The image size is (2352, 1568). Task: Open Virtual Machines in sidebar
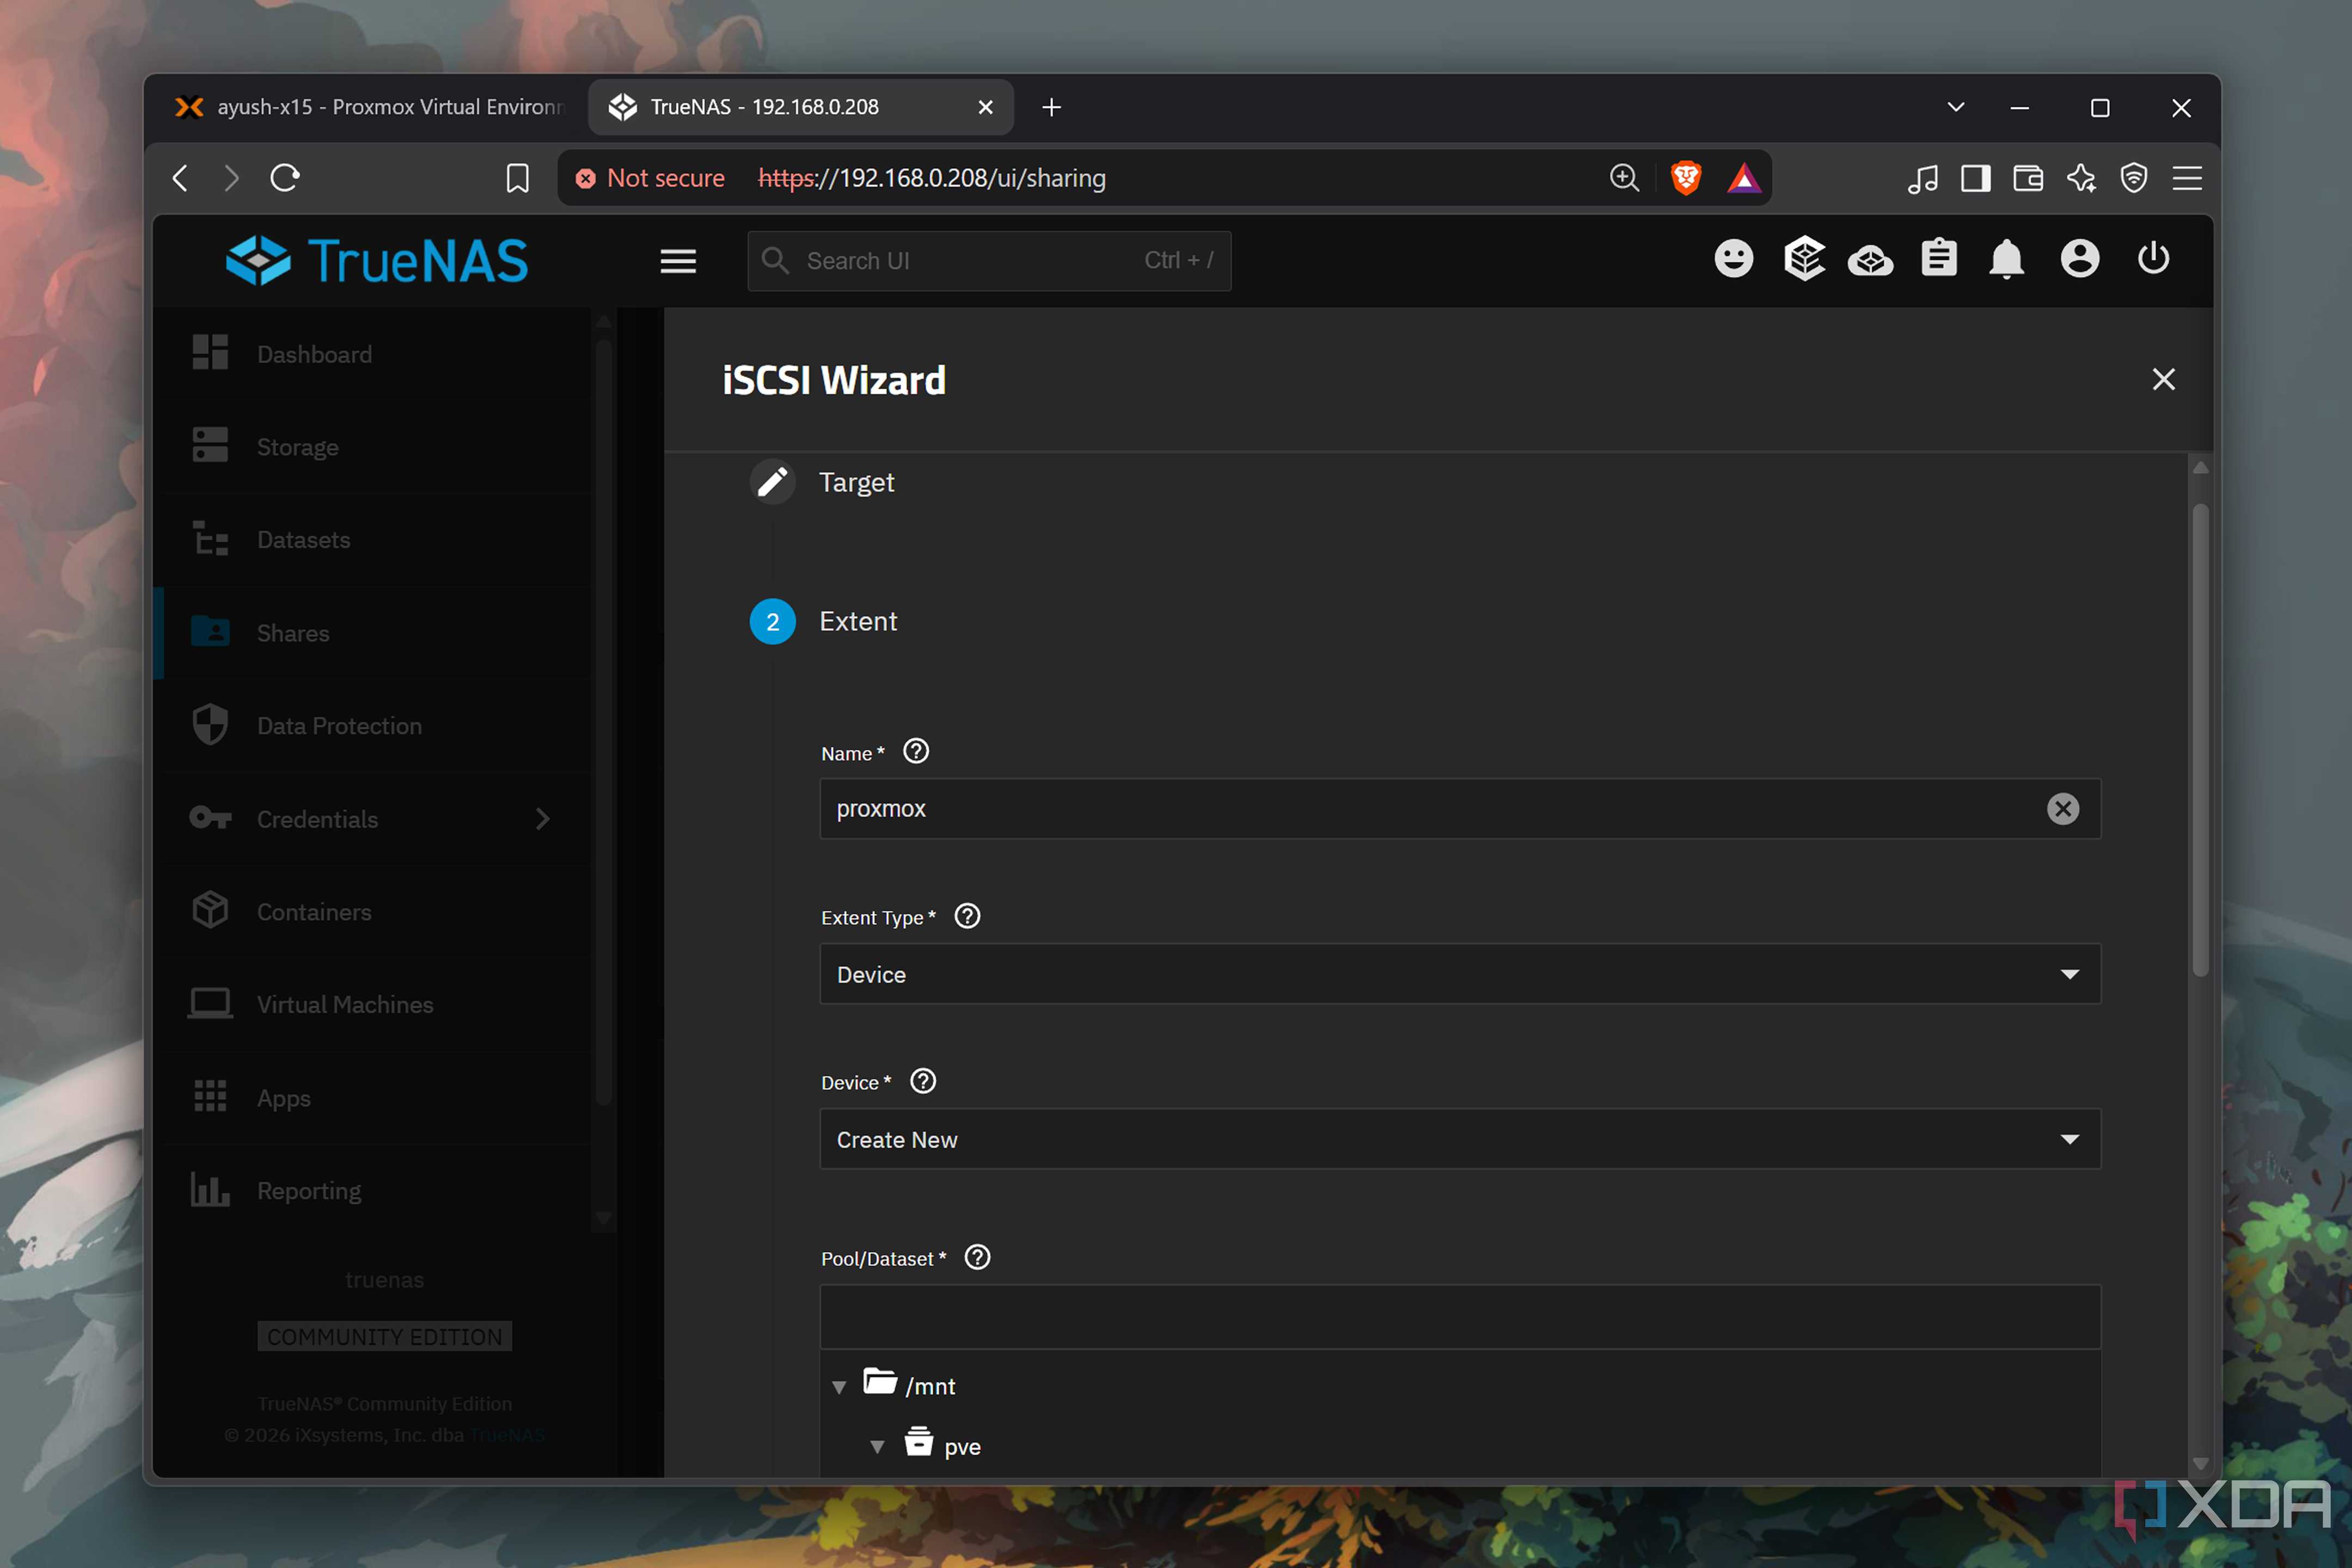(372, 1005)
